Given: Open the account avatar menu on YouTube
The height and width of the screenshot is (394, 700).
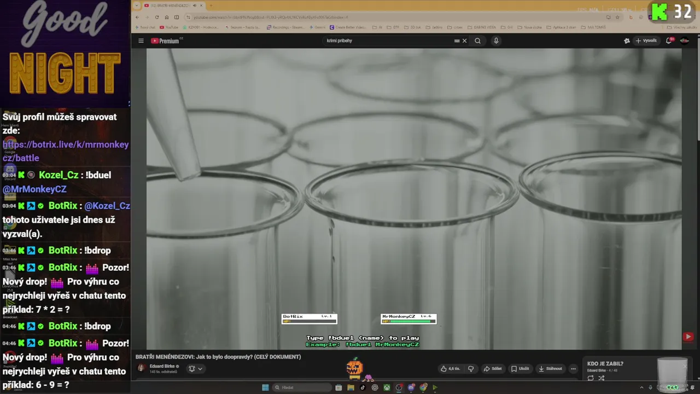Looking at the screenshot, I should [684, 40].
